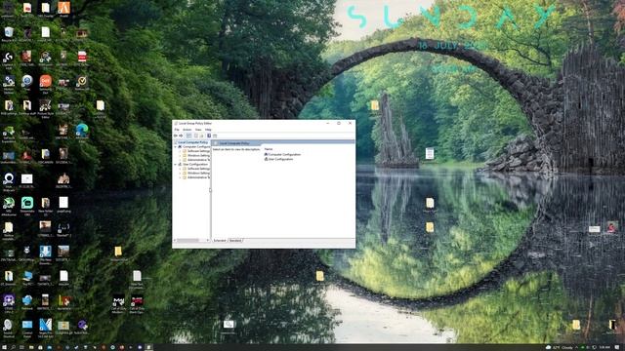Viewport: 625px width, 351px height.
Task: Open the Windows Start menu
Action: [4, 347]
